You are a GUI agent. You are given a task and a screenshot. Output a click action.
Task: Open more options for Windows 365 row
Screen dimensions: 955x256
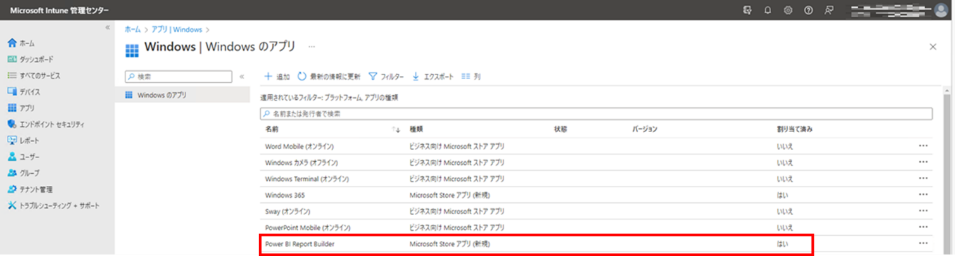pyautogui.click(x=923, y=195)
